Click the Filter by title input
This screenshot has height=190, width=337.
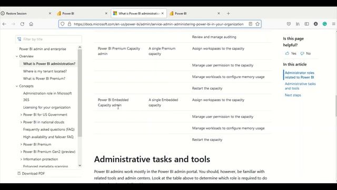[49, 39]
